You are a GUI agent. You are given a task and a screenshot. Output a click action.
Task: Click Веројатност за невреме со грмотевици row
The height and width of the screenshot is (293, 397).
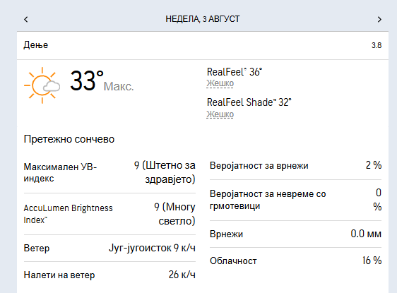point(296,200)
